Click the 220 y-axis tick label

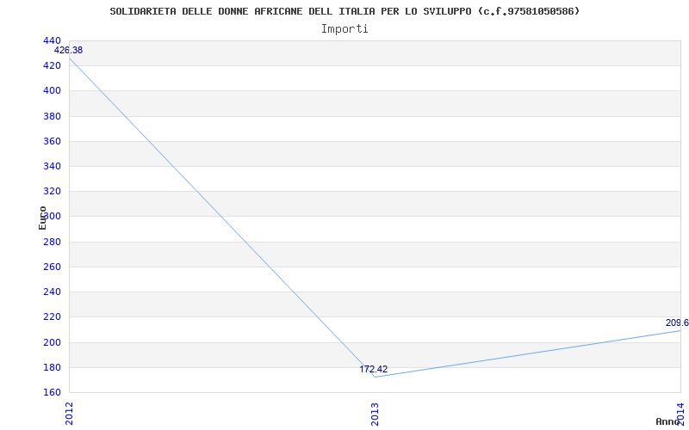click(52, 316)
